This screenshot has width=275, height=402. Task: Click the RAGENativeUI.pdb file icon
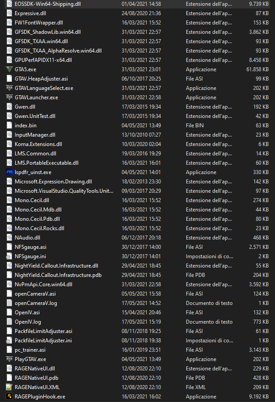[9, 378]
